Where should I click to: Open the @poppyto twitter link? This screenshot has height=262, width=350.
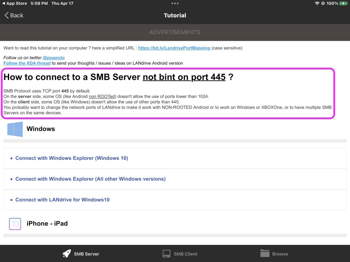click(x=53, y=58)
